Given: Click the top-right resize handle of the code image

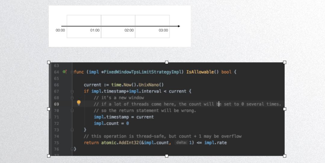Looking at the screenshot, I should 285,62.
